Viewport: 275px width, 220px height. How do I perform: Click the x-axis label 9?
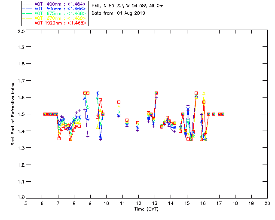(x=90, y=203)
